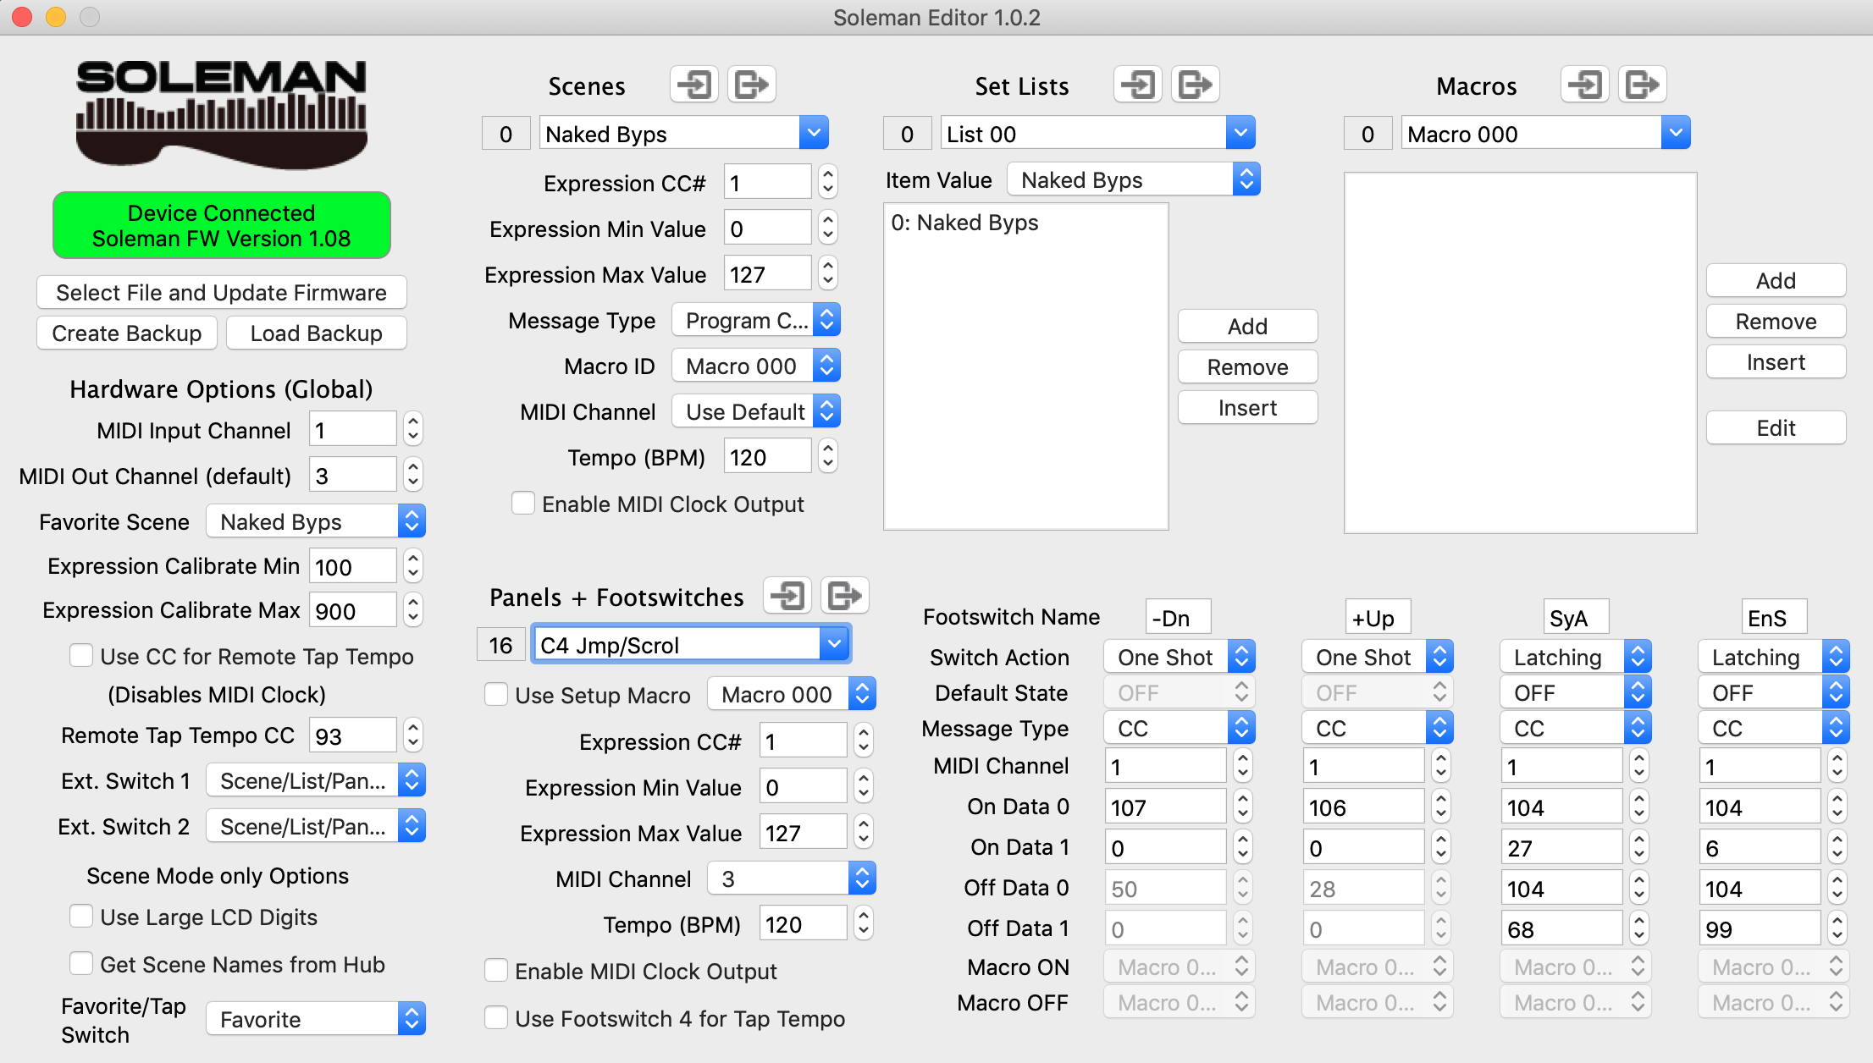Open the Switch Action dropdown for SyA footswitch

pyautogui.click(x=1576, y=658)
